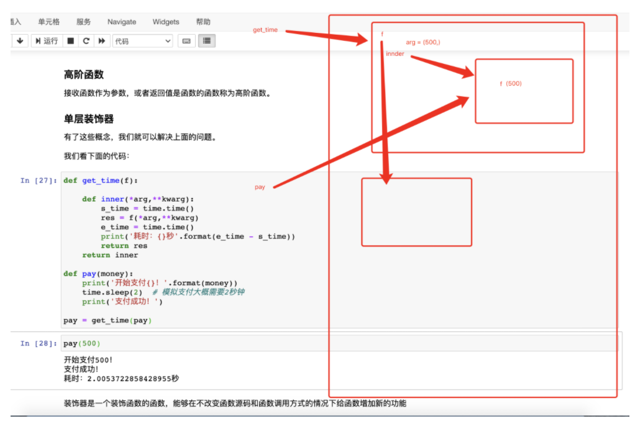Select the In [27] cell prompt
The width and height of the screenshot is (635, 424).
[x=38, y=181]
